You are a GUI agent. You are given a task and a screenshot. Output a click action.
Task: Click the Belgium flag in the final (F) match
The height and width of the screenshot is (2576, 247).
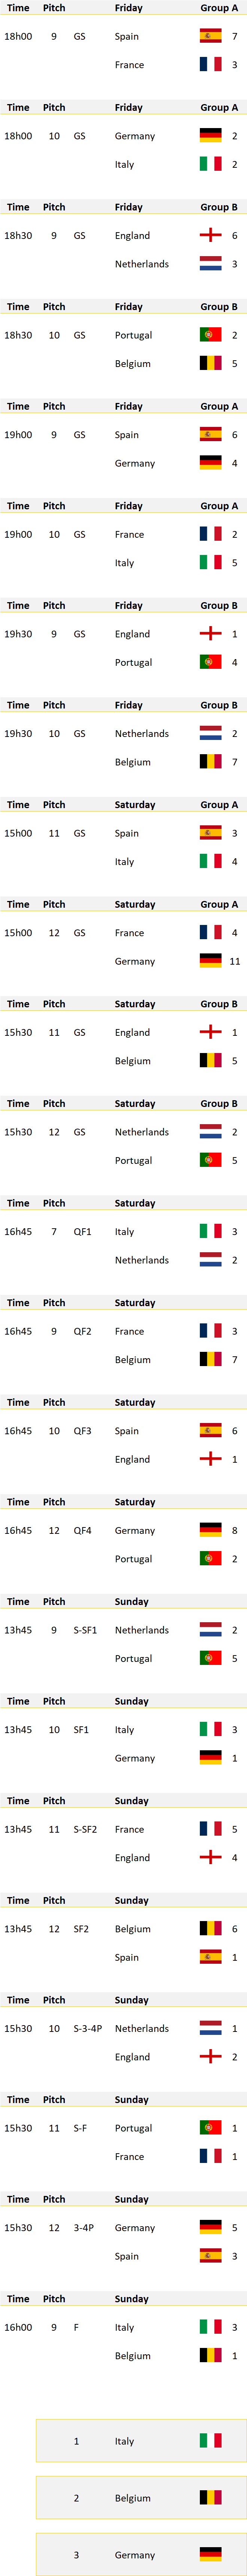(210, 2356)
